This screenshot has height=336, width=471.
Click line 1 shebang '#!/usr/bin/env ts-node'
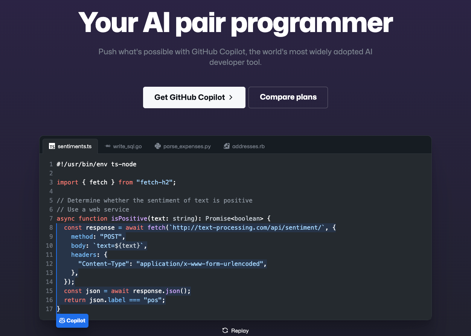96,164
